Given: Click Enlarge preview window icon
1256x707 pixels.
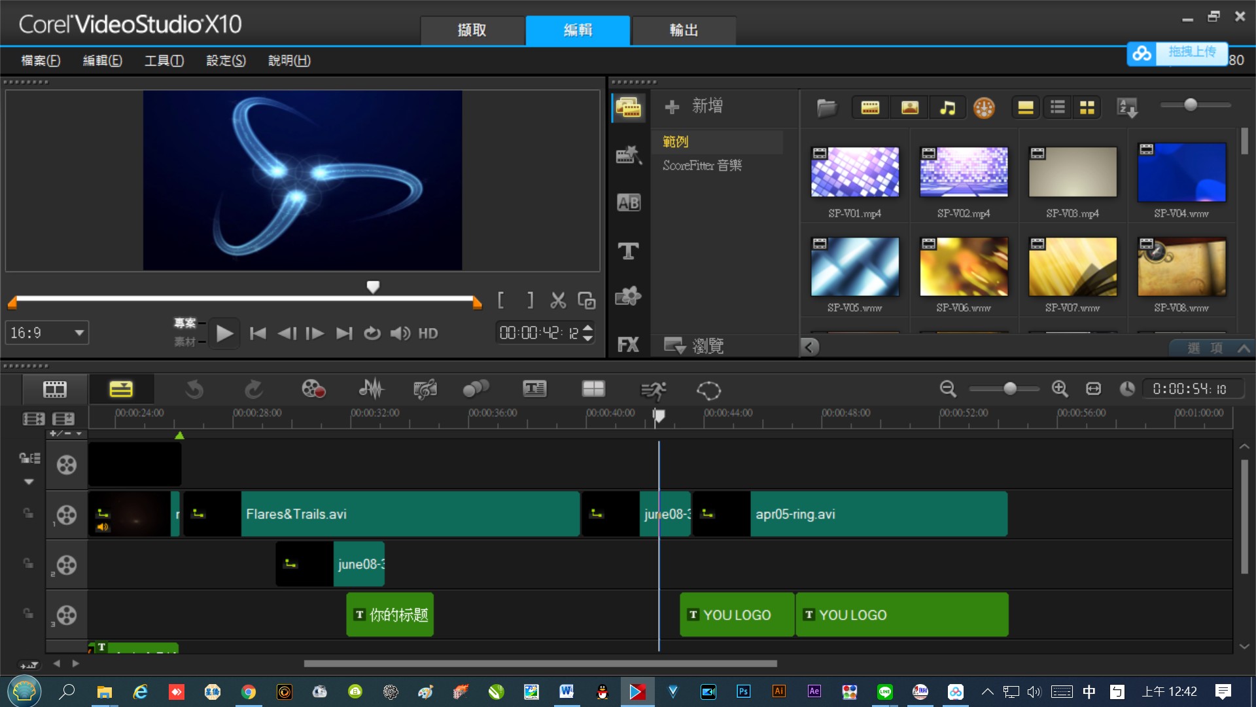Looking at the screenshot, I should (x=586, y=300).
